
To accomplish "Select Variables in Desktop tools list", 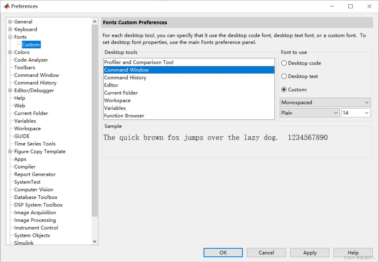I will click(x=189, y=108).
